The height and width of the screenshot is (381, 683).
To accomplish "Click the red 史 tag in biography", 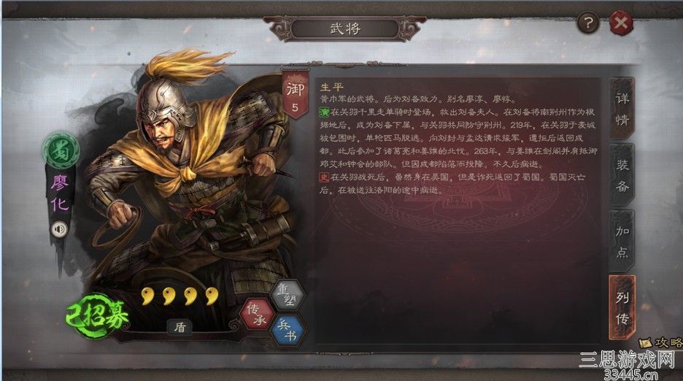I will (x=324, y=177).
